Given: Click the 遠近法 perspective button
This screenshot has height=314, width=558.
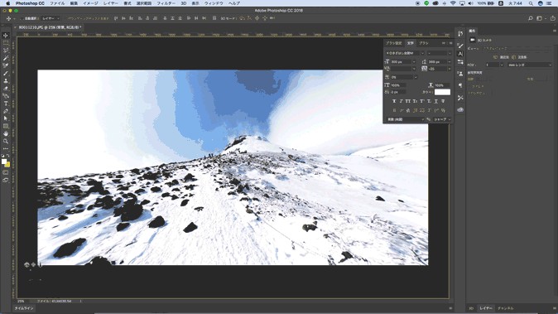Looking at the screenshot, I should click(x=502, y=57).
